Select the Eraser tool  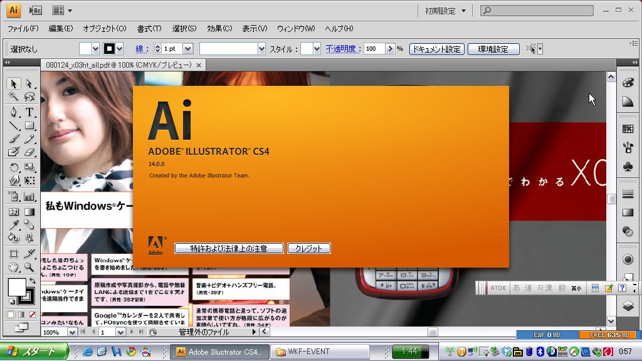[x=29, y=152]
